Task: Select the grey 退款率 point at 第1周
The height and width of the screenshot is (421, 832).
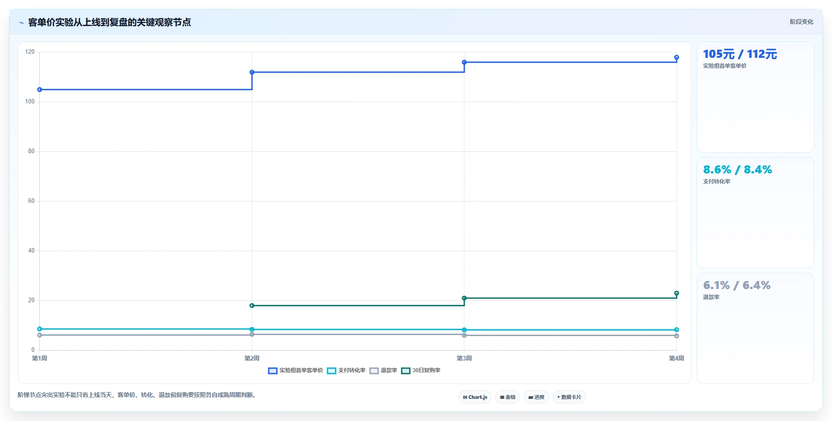Action: [x=40, y=335]
